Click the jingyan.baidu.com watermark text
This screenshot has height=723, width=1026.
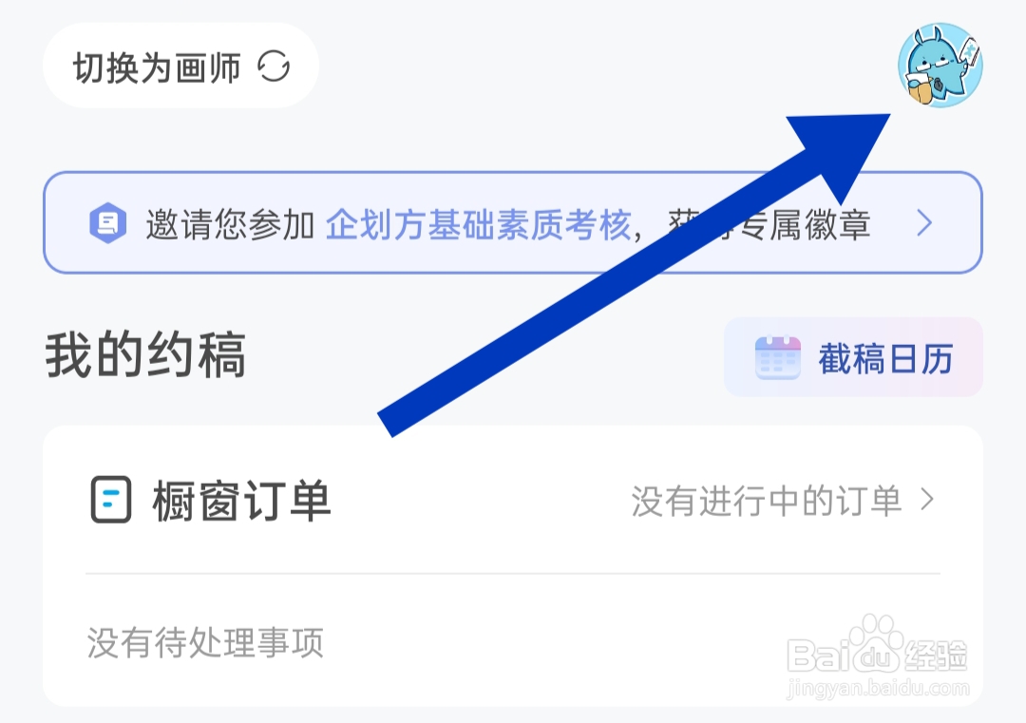pos(878,688)
